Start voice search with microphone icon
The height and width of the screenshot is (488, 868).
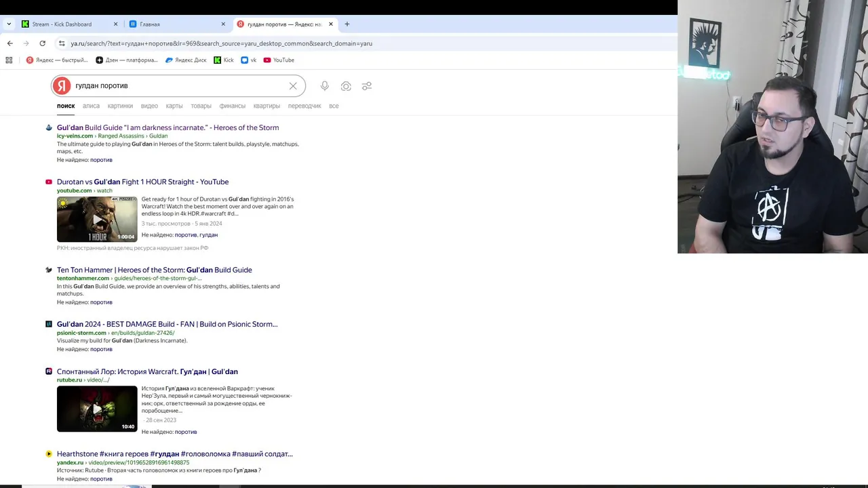click(325, 86)
